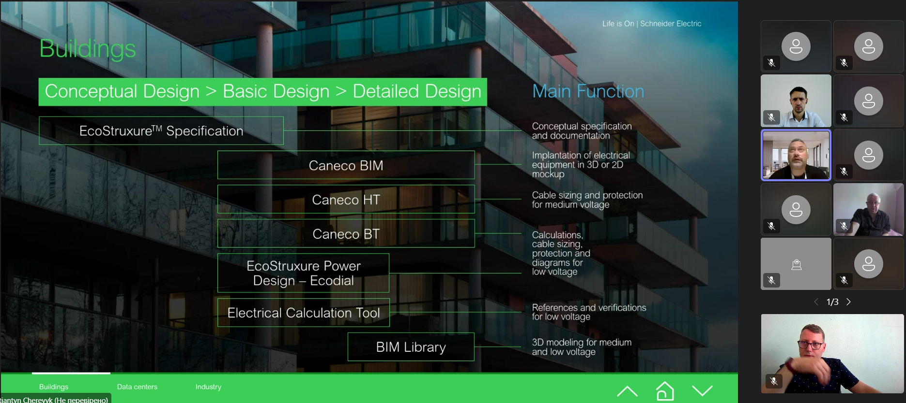
Task: Click the home icon in slide footer
Action: tap(665, 391)
